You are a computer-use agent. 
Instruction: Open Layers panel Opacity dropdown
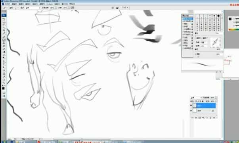pyautogui.click(x=213, y=97)
